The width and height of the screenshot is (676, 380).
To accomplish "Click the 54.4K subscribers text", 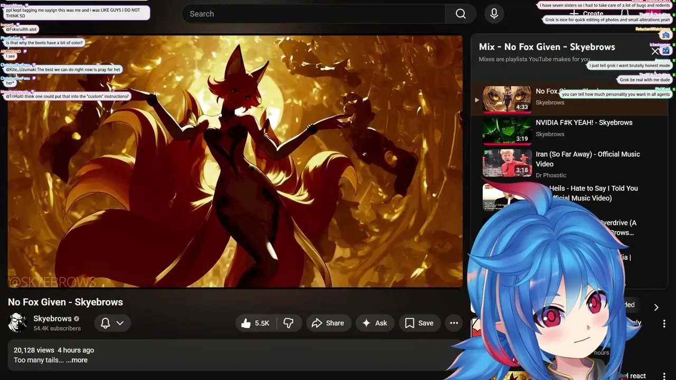I will pyautogui.click(x=57, y=328).
